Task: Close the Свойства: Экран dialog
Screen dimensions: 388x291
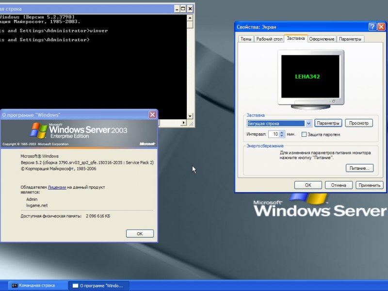Action: tap(381, 27)
